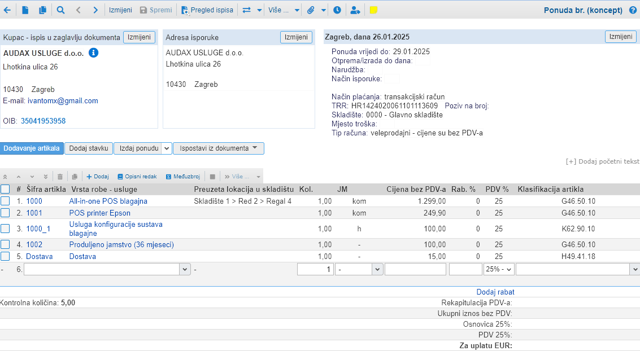Click the Dodavanje artikala button
Image resolution: width=640 pixels, height=351 pixels.
click(32, 148)
